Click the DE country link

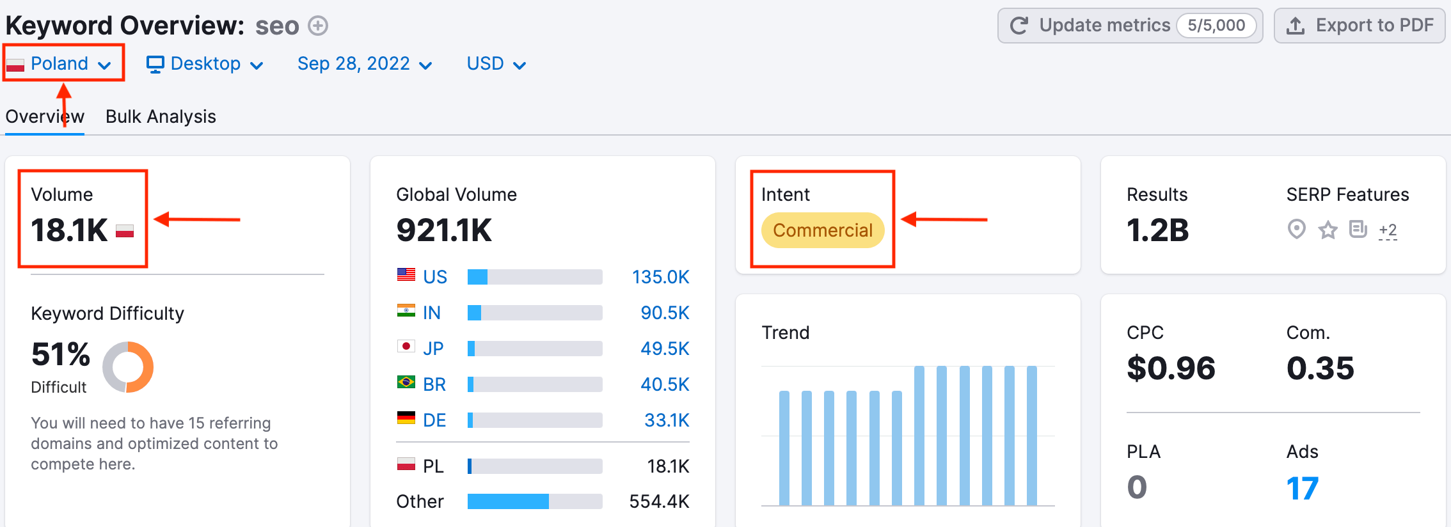pos(434,420)
